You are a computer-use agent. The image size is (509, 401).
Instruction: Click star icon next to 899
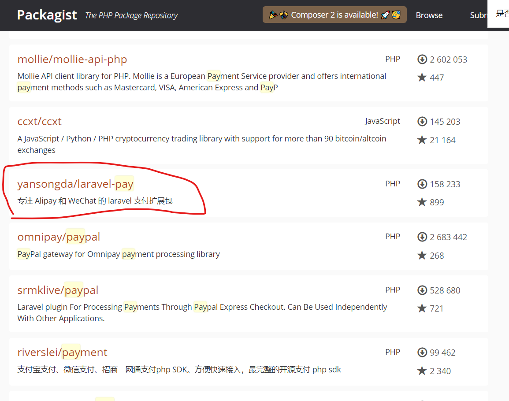point(422,202)
